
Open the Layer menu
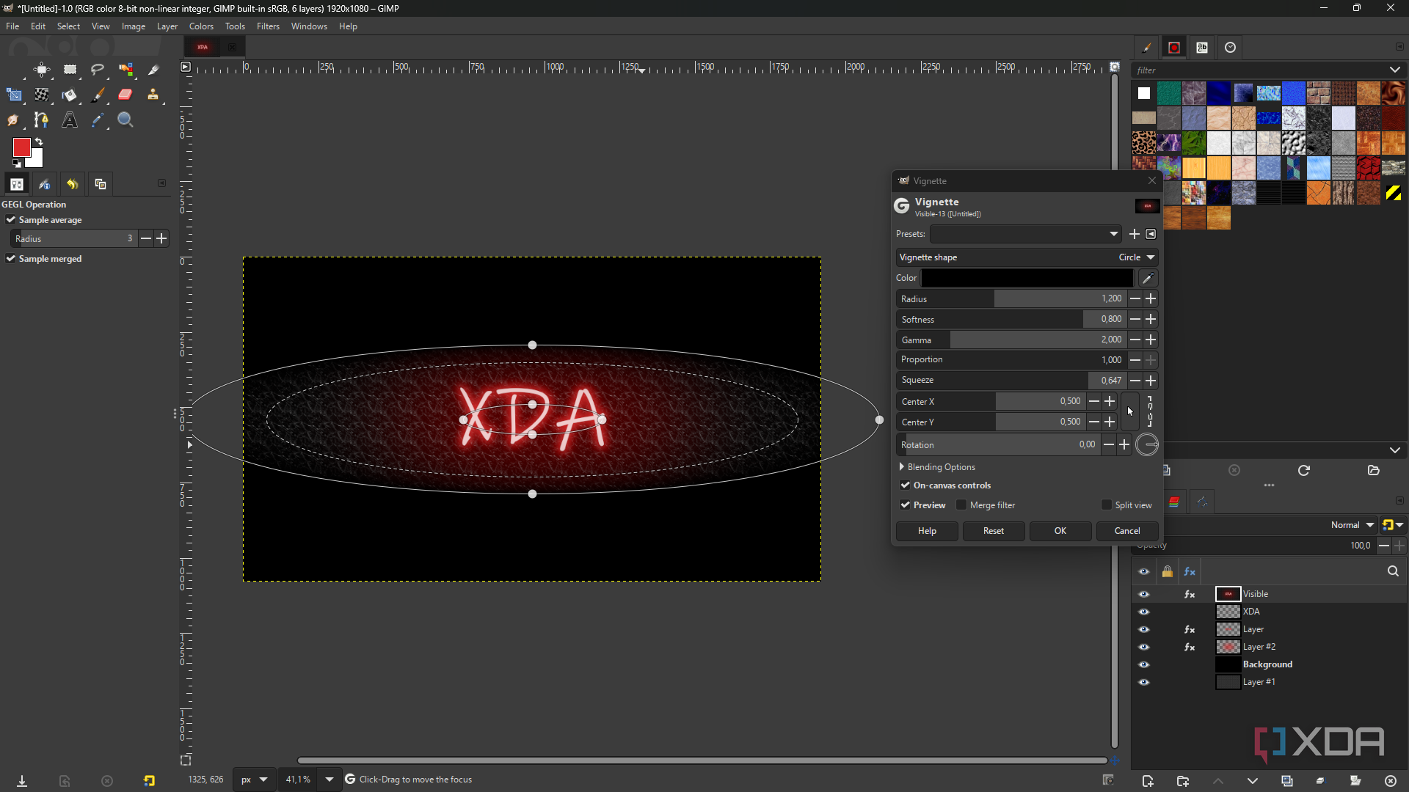point(167,26)
